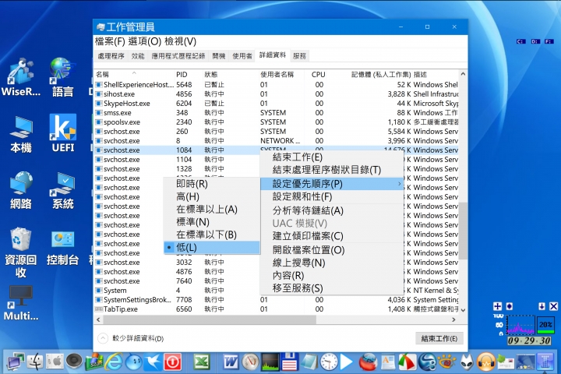Open the 檔案(F) menu

tap(110, 41)
